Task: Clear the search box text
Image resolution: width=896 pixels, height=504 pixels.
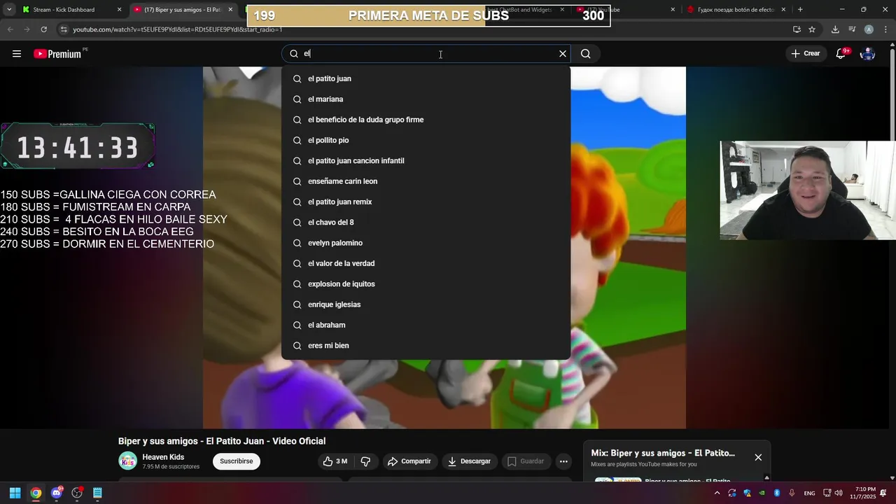Action: pyautogui.click(x=562, y=54)
